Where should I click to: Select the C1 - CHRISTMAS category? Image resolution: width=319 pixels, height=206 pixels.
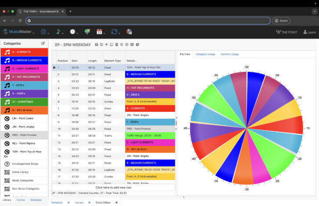tap(24, 102)
